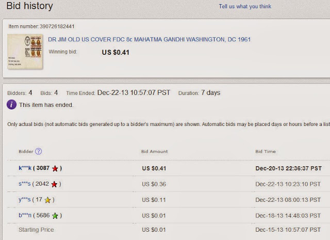
Task: Open bidder k***k profile link
Action: coord(25,168)
